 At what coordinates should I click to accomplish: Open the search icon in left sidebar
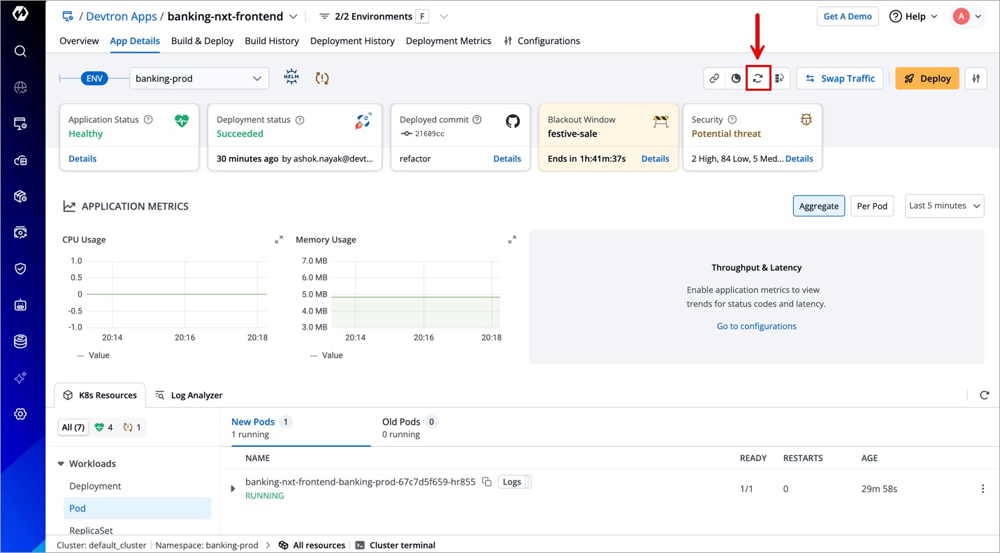click(x=20, y=51)
